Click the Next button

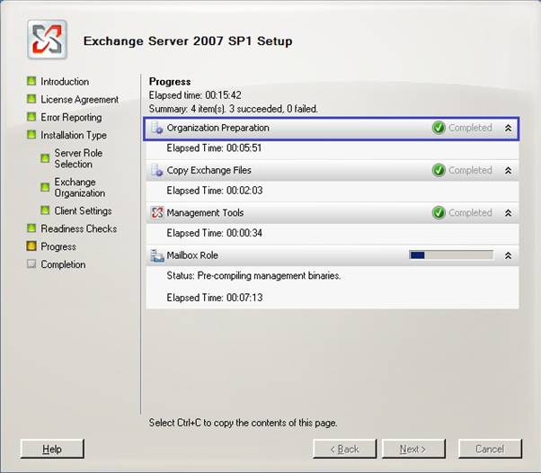413,449
